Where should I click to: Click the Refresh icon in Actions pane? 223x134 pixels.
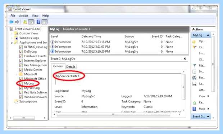[x=195, y=102]
